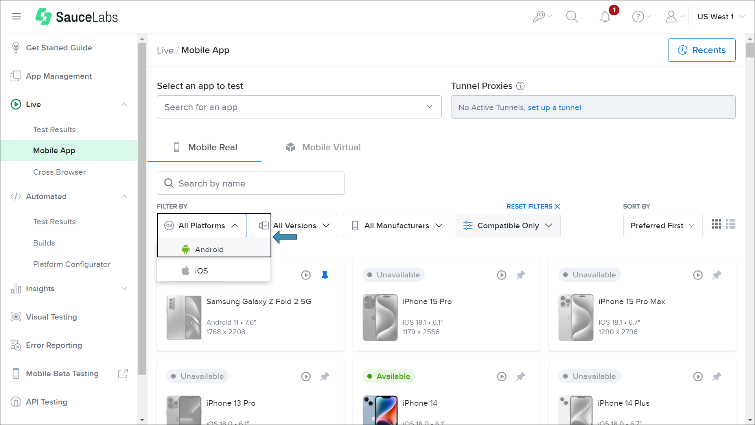Open the Compatible Only filter dropdown
Image resolution: width=755 pixels, height=425 pixels.
[x=508, y=225]
